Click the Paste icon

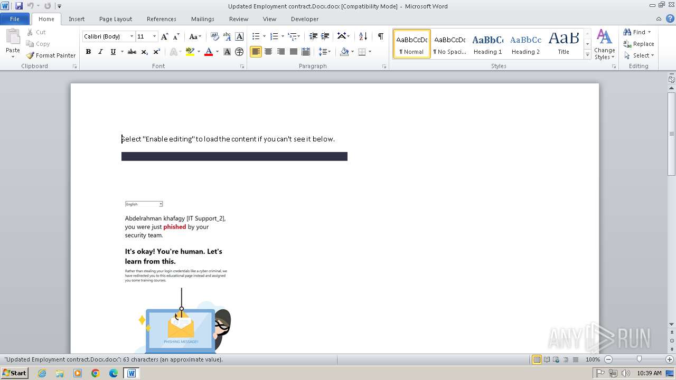[x=13, y=38]
